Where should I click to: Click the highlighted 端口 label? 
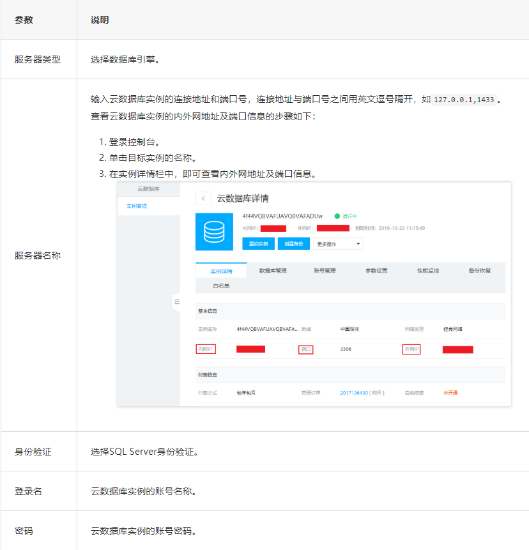tap(306, 349)
